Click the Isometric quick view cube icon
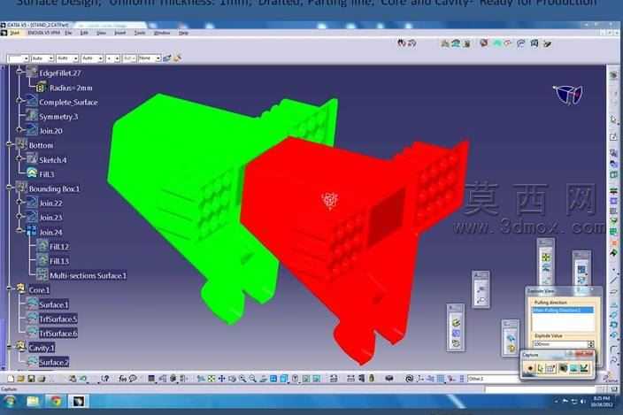The height and width of the screenshot is (415, 623). pyautogui.click(x=284, y=379)
